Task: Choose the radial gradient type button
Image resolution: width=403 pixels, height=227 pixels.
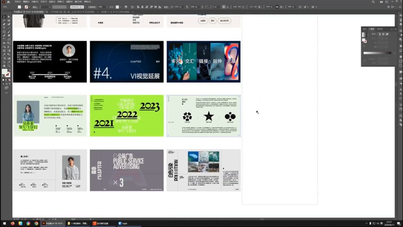Action: tap(383, 34)
